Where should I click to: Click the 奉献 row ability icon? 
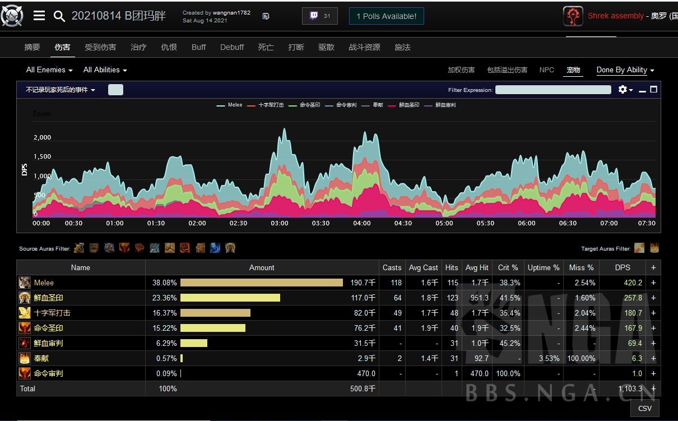(25, 358)
